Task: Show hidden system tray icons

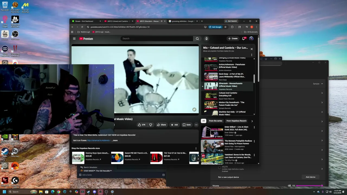Action: (x=314, y=192)
